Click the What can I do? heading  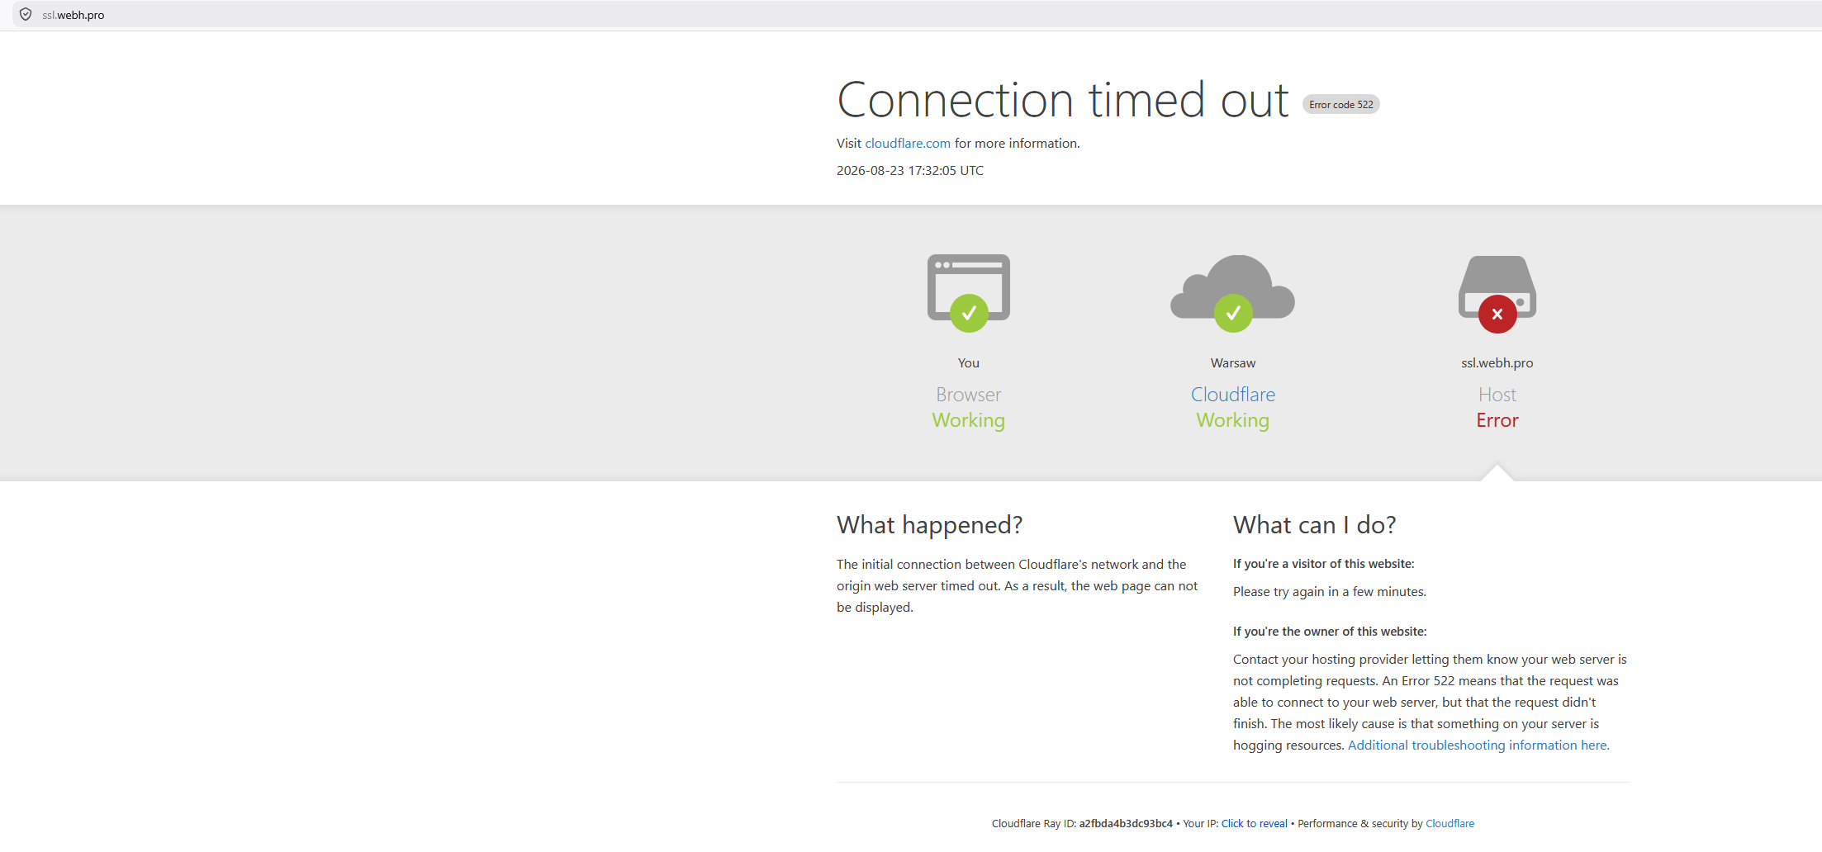(1315, 525)
